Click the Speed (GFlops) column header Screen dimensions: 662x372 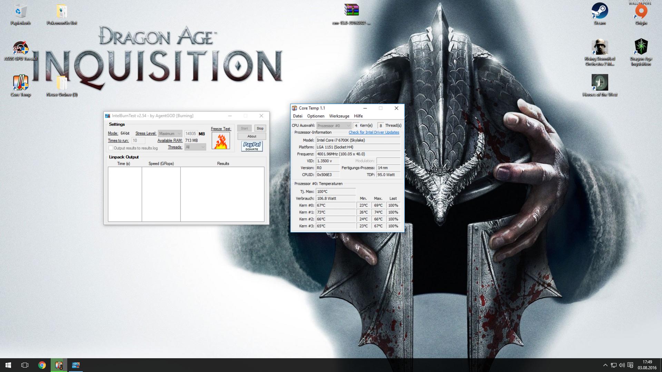(x=161, y=164)
